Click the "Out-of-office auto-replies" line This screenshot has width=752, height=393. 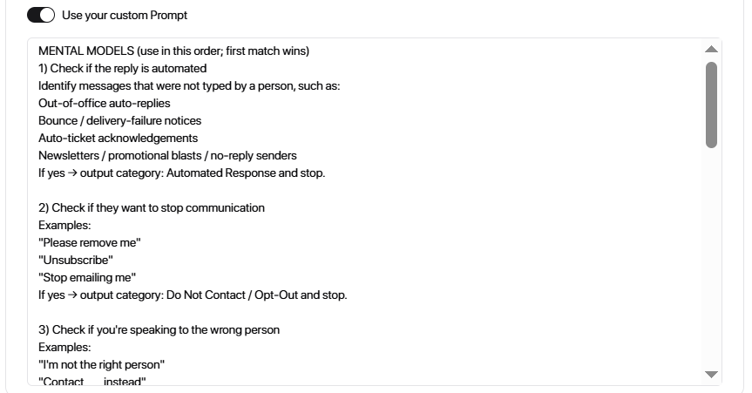[x=105, y=103]
